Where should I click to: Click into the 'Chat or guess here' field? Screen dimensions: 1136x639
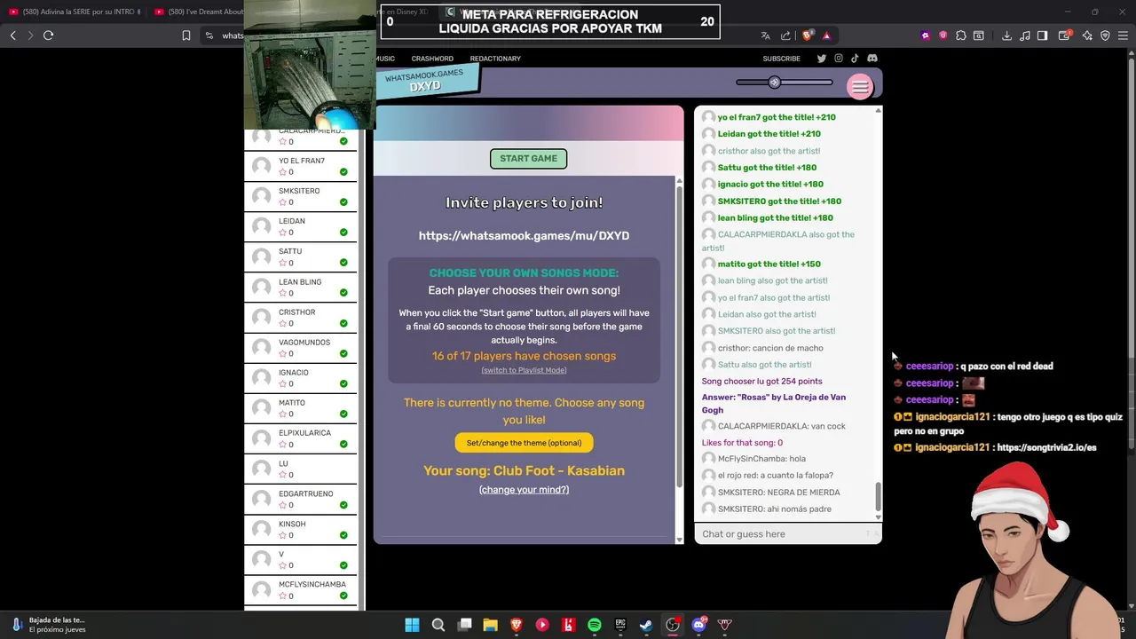(781, 534)
